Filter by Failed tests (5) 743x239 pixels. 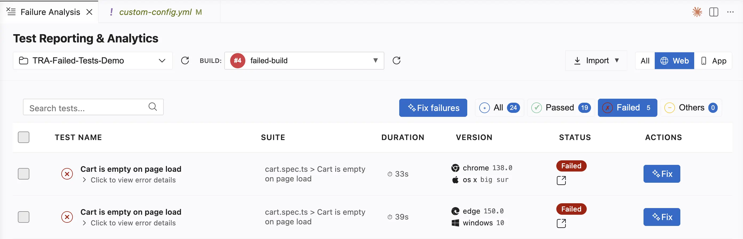tap(627, 108)
